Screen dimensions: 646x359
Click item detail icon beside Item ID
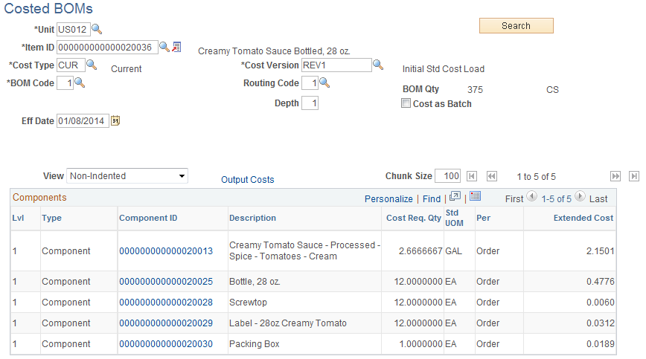coord(176,47)
